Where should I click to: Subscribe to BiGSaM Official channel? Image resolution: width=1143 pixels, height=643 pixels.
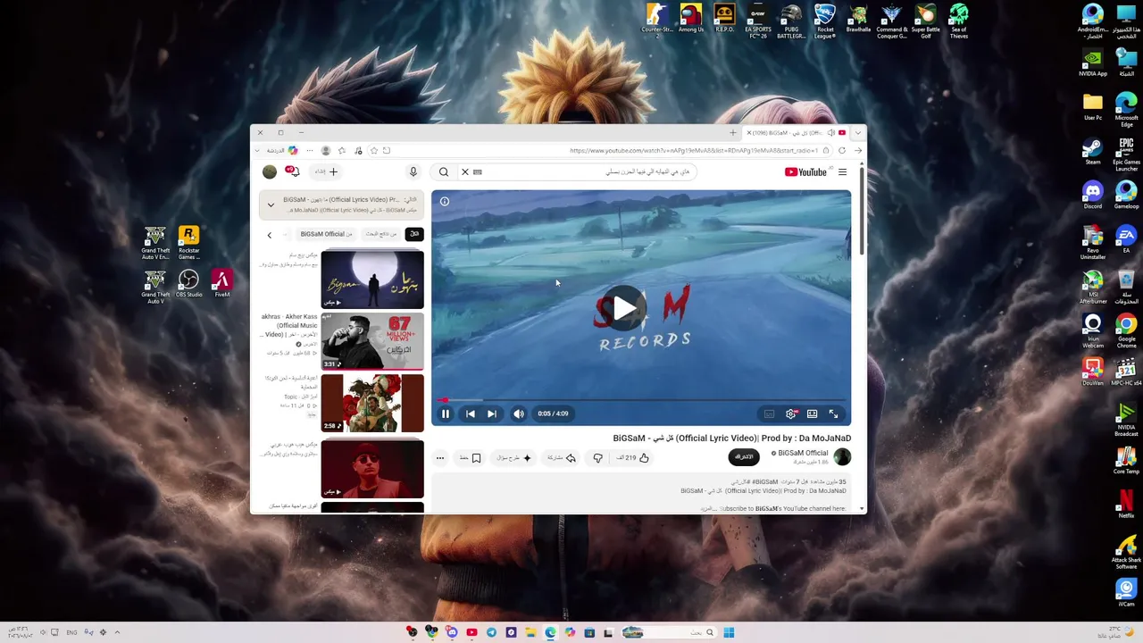pos(744,457)
